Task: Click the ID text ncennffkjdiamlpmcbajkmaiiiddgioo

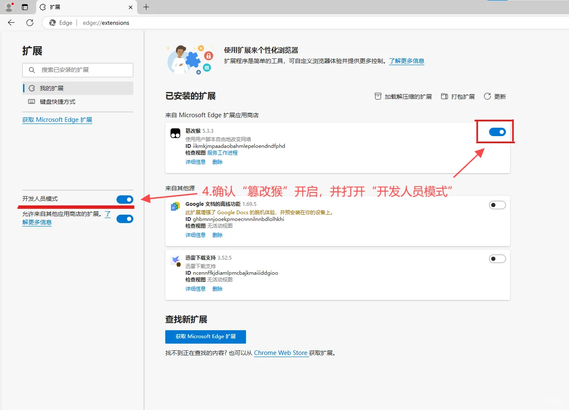Action: pyautogui.click(x=236, y=273)
